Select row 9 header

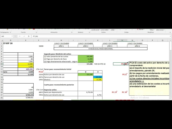click(1, 64)
